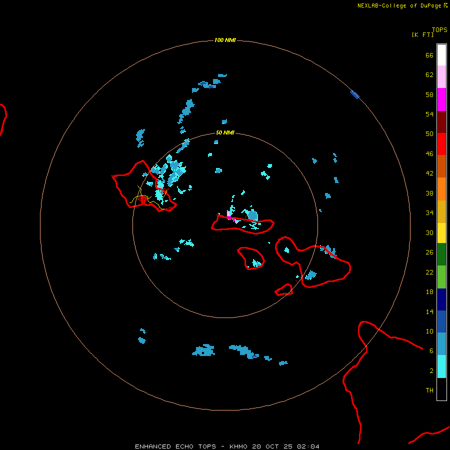Click the 'KHMO' radar site identifier
Image resolution: width=450 pixels, height=450 pixels.
pyautogui.click(x=238, y=446)
